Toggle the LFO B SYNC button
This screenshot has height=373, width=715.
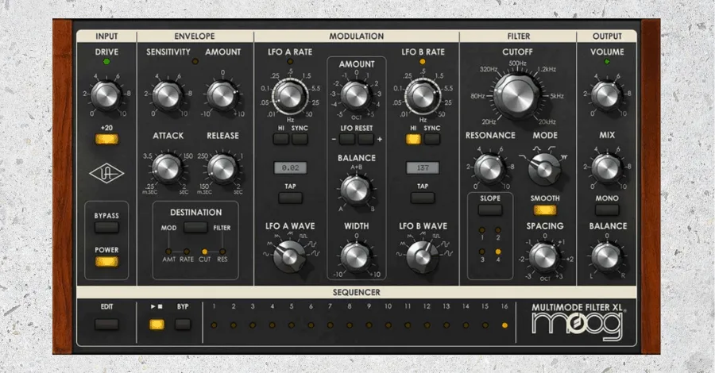tap(432, 139)
